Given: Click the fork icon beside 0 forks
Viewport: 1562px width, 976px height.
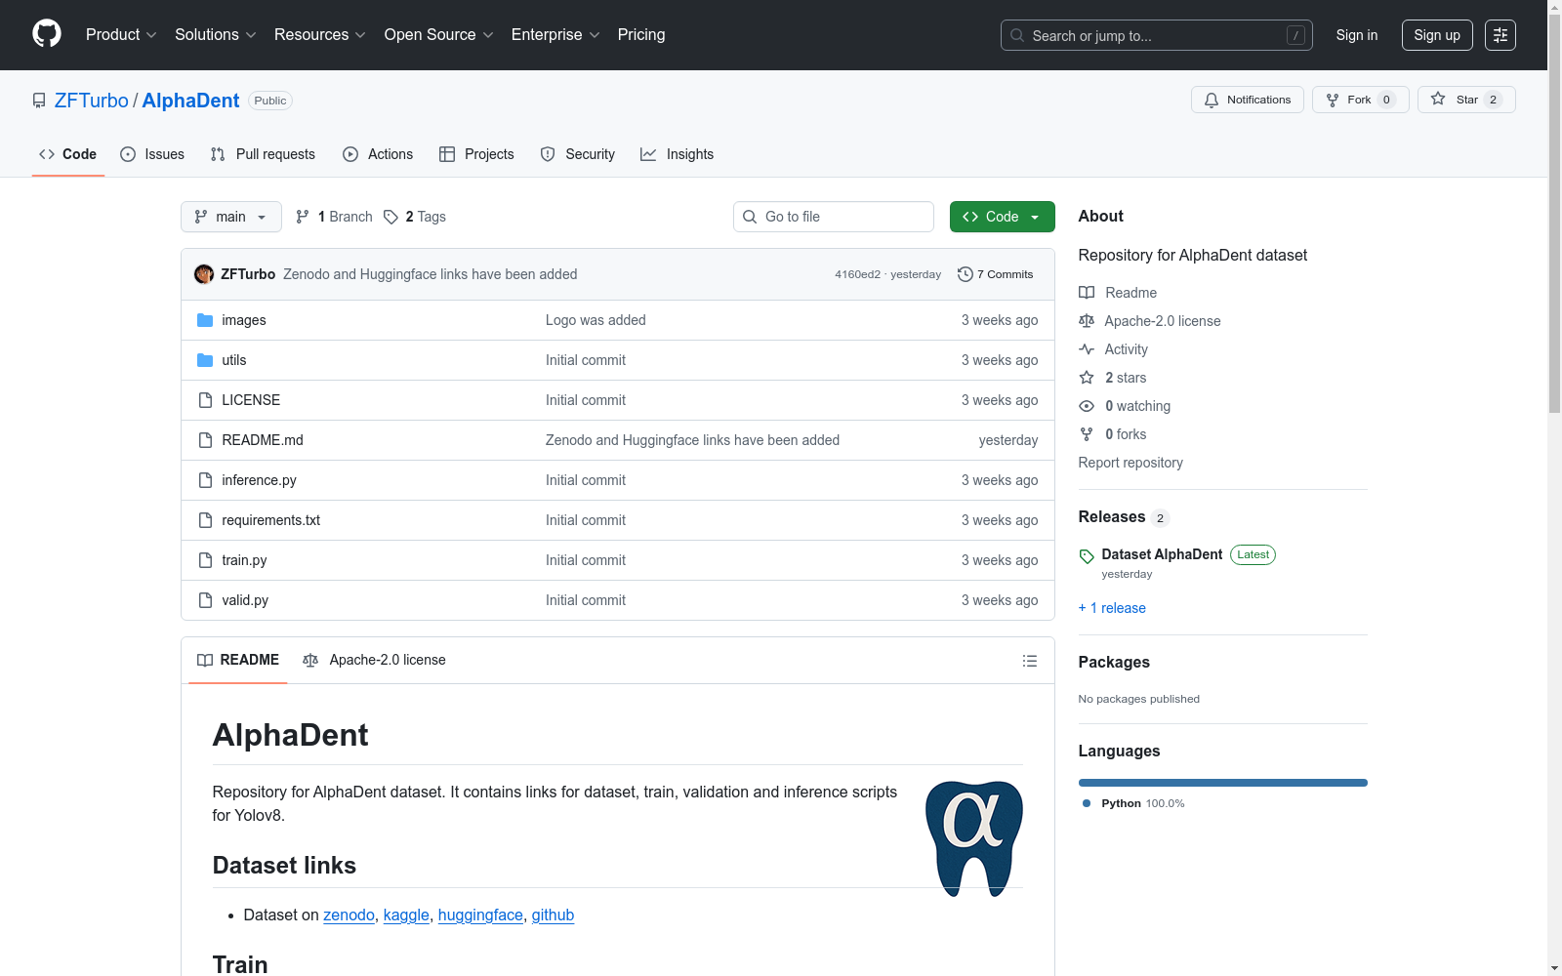Looking at the screenshot, I should 1087,434.
